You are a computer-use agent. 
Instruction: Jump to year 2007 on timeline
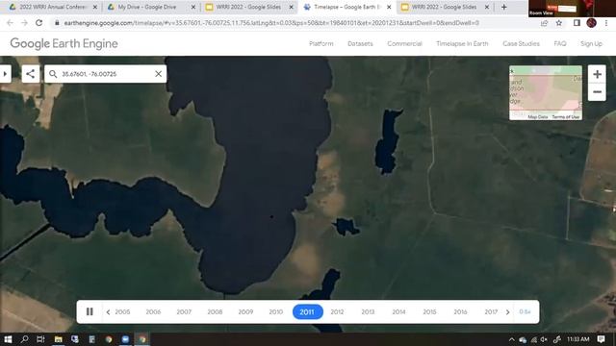pos(184,311)
